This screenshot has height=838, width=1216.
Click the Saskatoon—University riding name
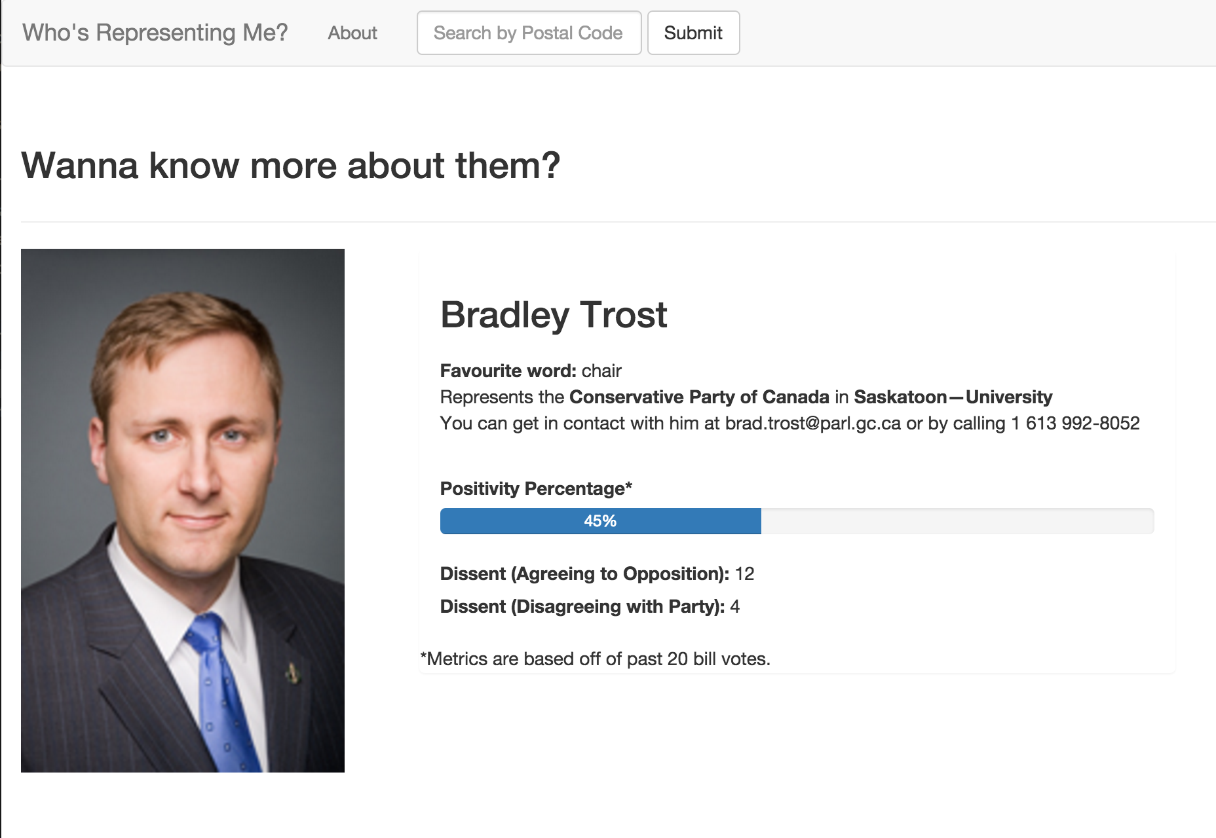pos(953,397)
